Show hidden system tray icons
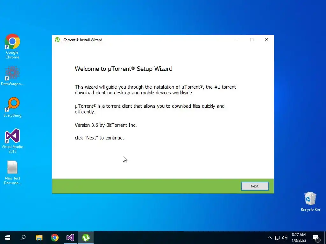The image size is (326, 244). point(269,238)
